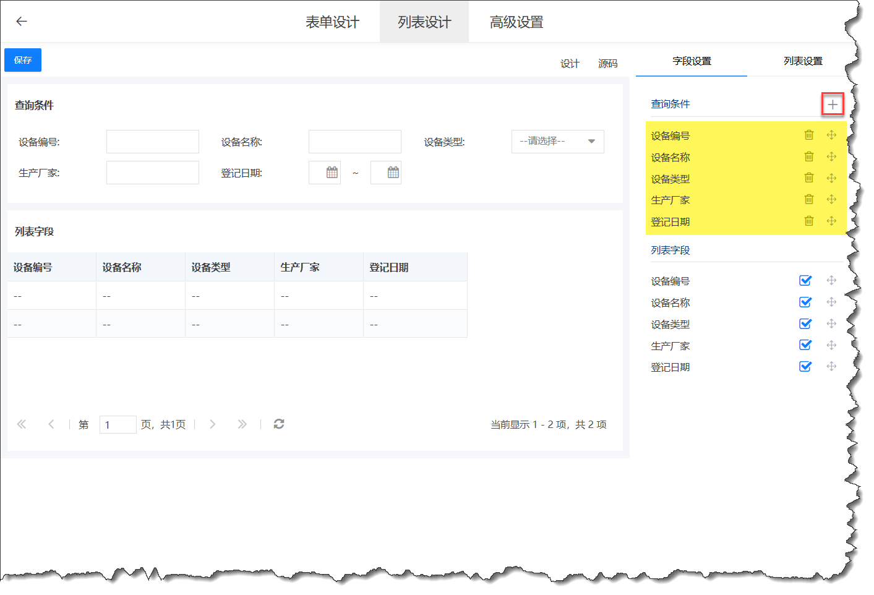The width and height of the screenshot is (874, 595).
Task: Click the back arrow at top left
Action: tap(22, 21)
